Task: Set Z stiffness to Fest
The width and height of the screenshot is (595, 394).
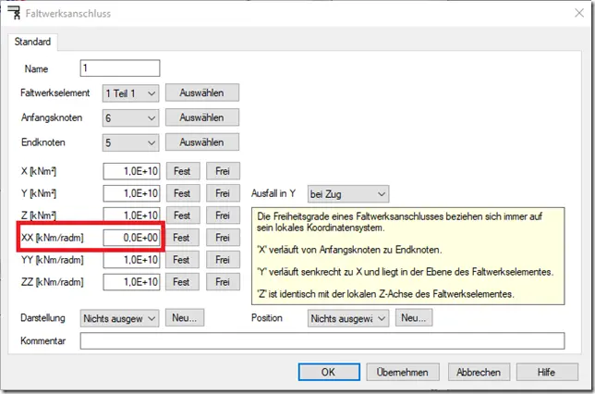Action: [183, 215]
